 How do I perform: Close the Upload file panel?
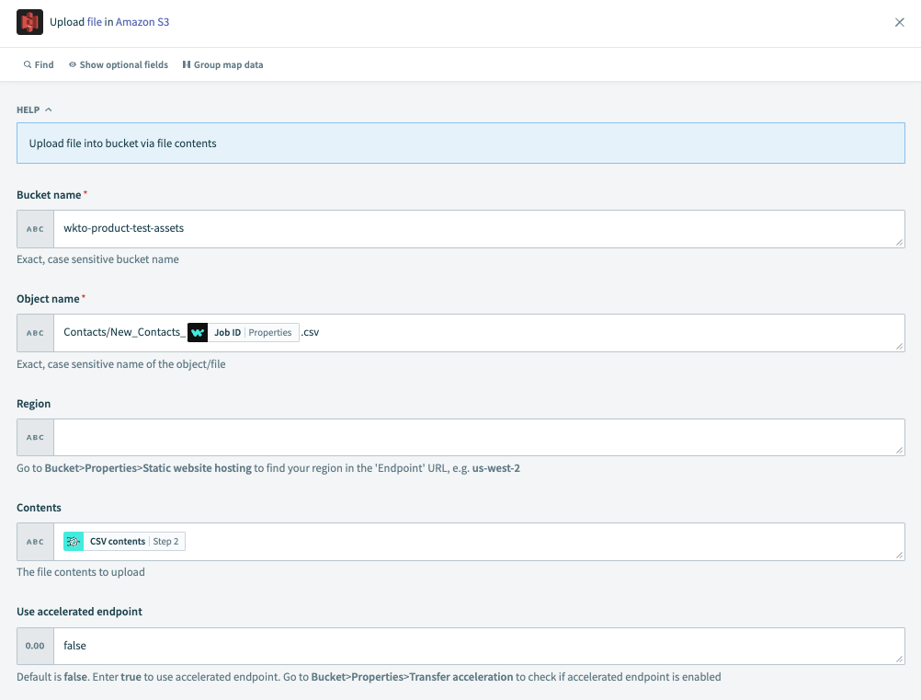[900, 22]
